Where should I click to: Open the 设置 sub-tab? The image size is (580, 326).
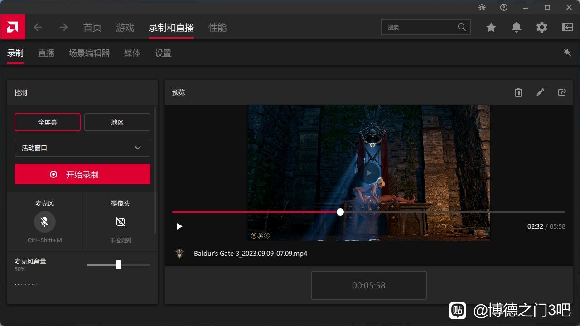click(x=163, y=53)
